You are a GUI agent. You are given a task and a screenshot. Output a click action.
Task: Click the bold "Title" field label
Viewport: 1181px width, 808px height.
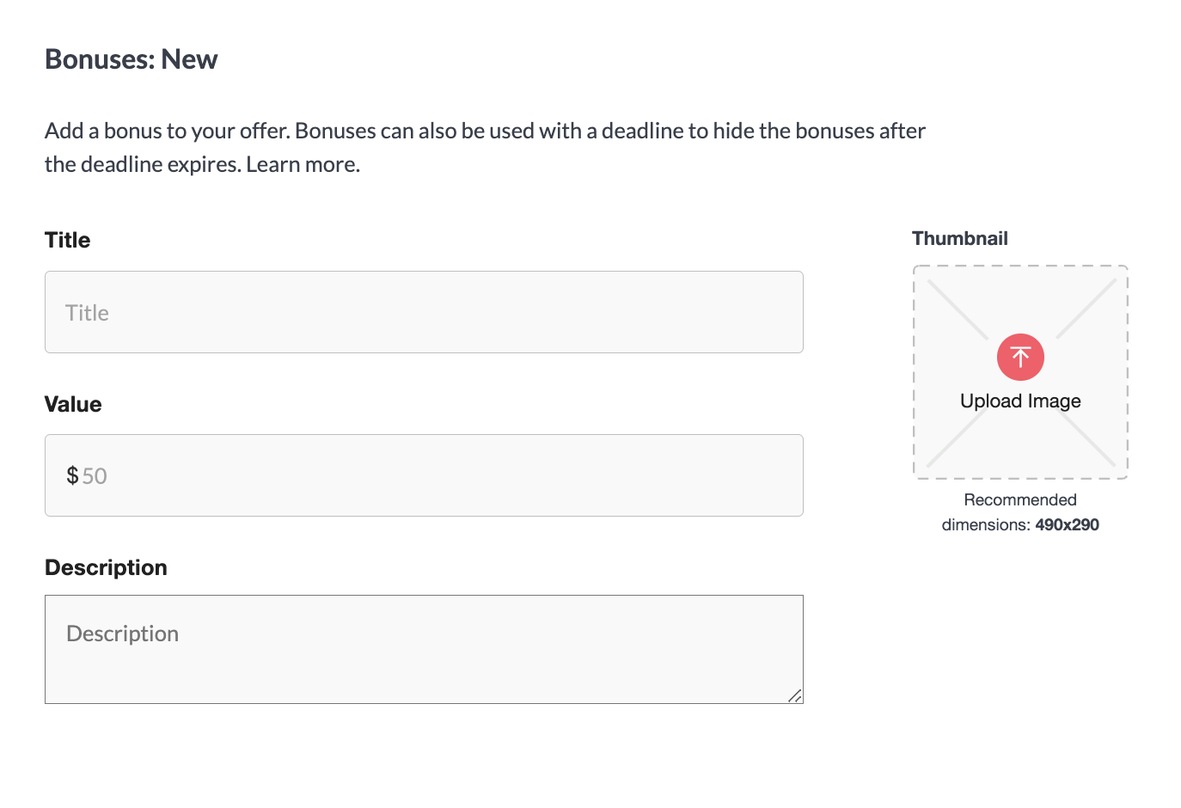pyautogui.click(x=67, y=240)
